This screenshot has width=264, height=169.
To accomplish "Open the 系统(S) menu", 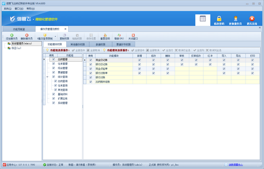I will tap(7, 9).
